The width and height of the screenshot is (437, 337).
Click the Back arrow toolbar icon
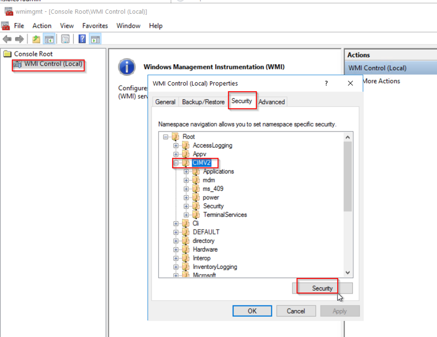7,39
